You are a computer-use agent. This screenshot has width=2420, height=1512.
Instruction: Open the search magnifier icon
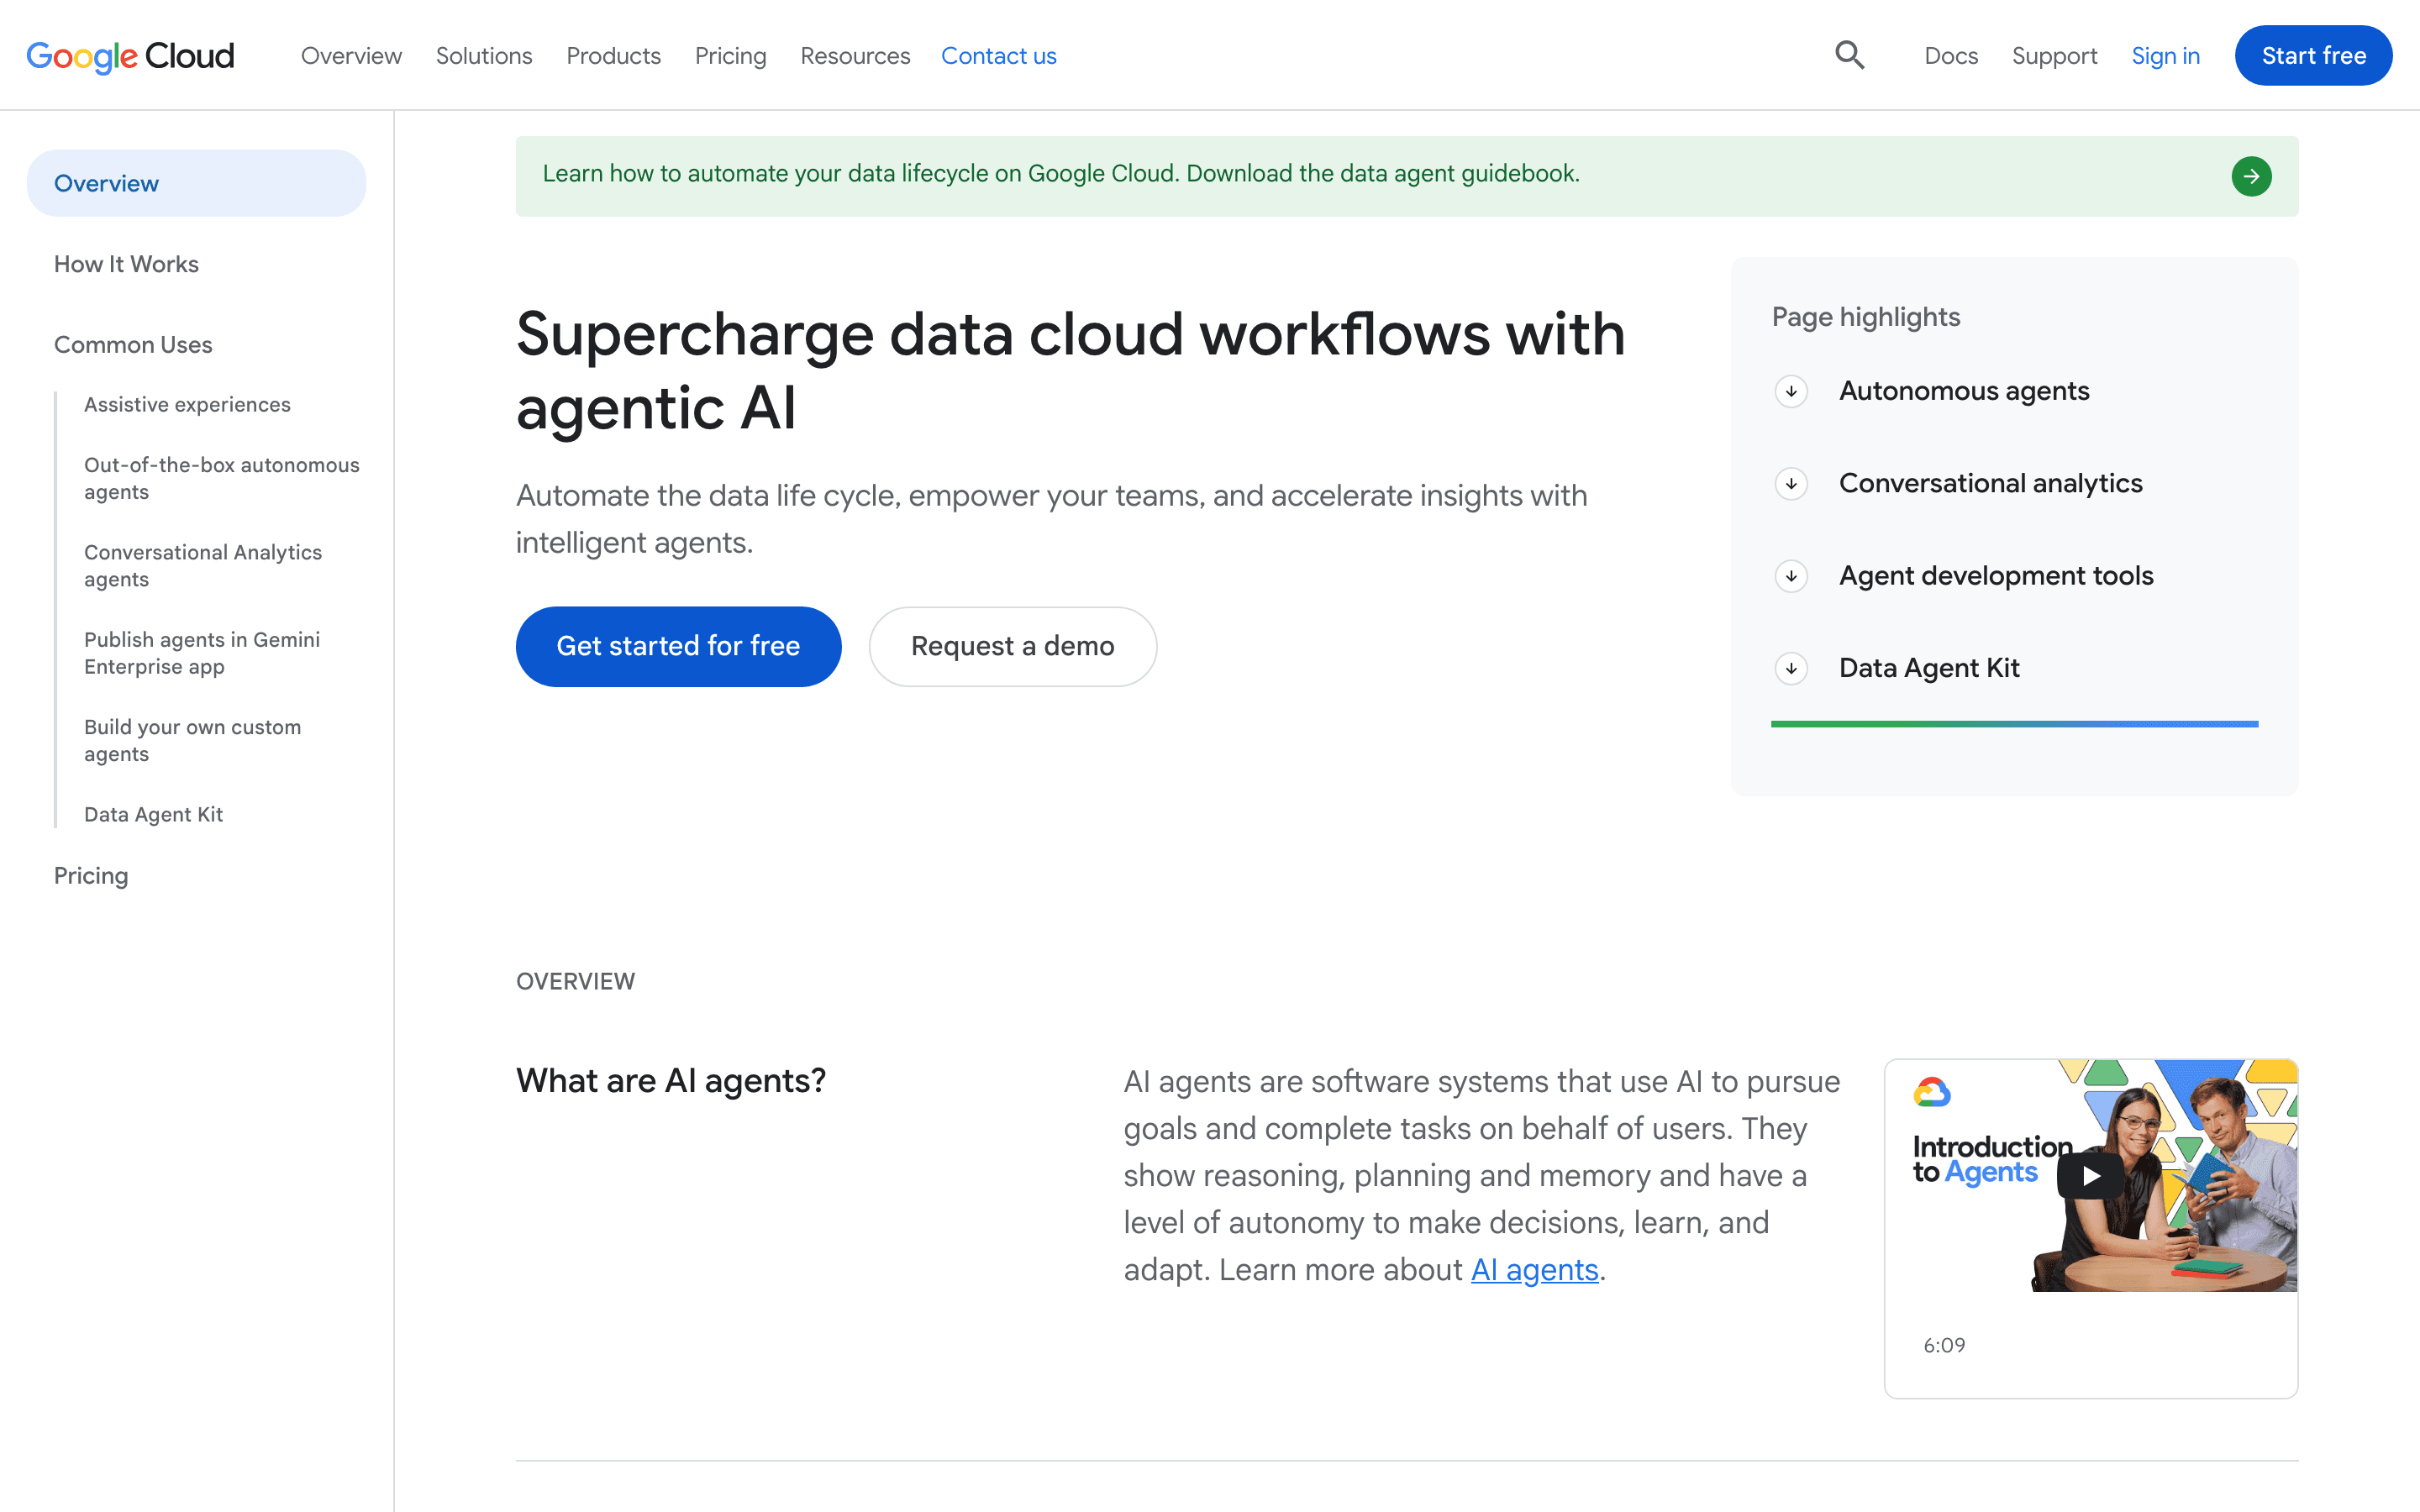click(x=1849, y=55)
